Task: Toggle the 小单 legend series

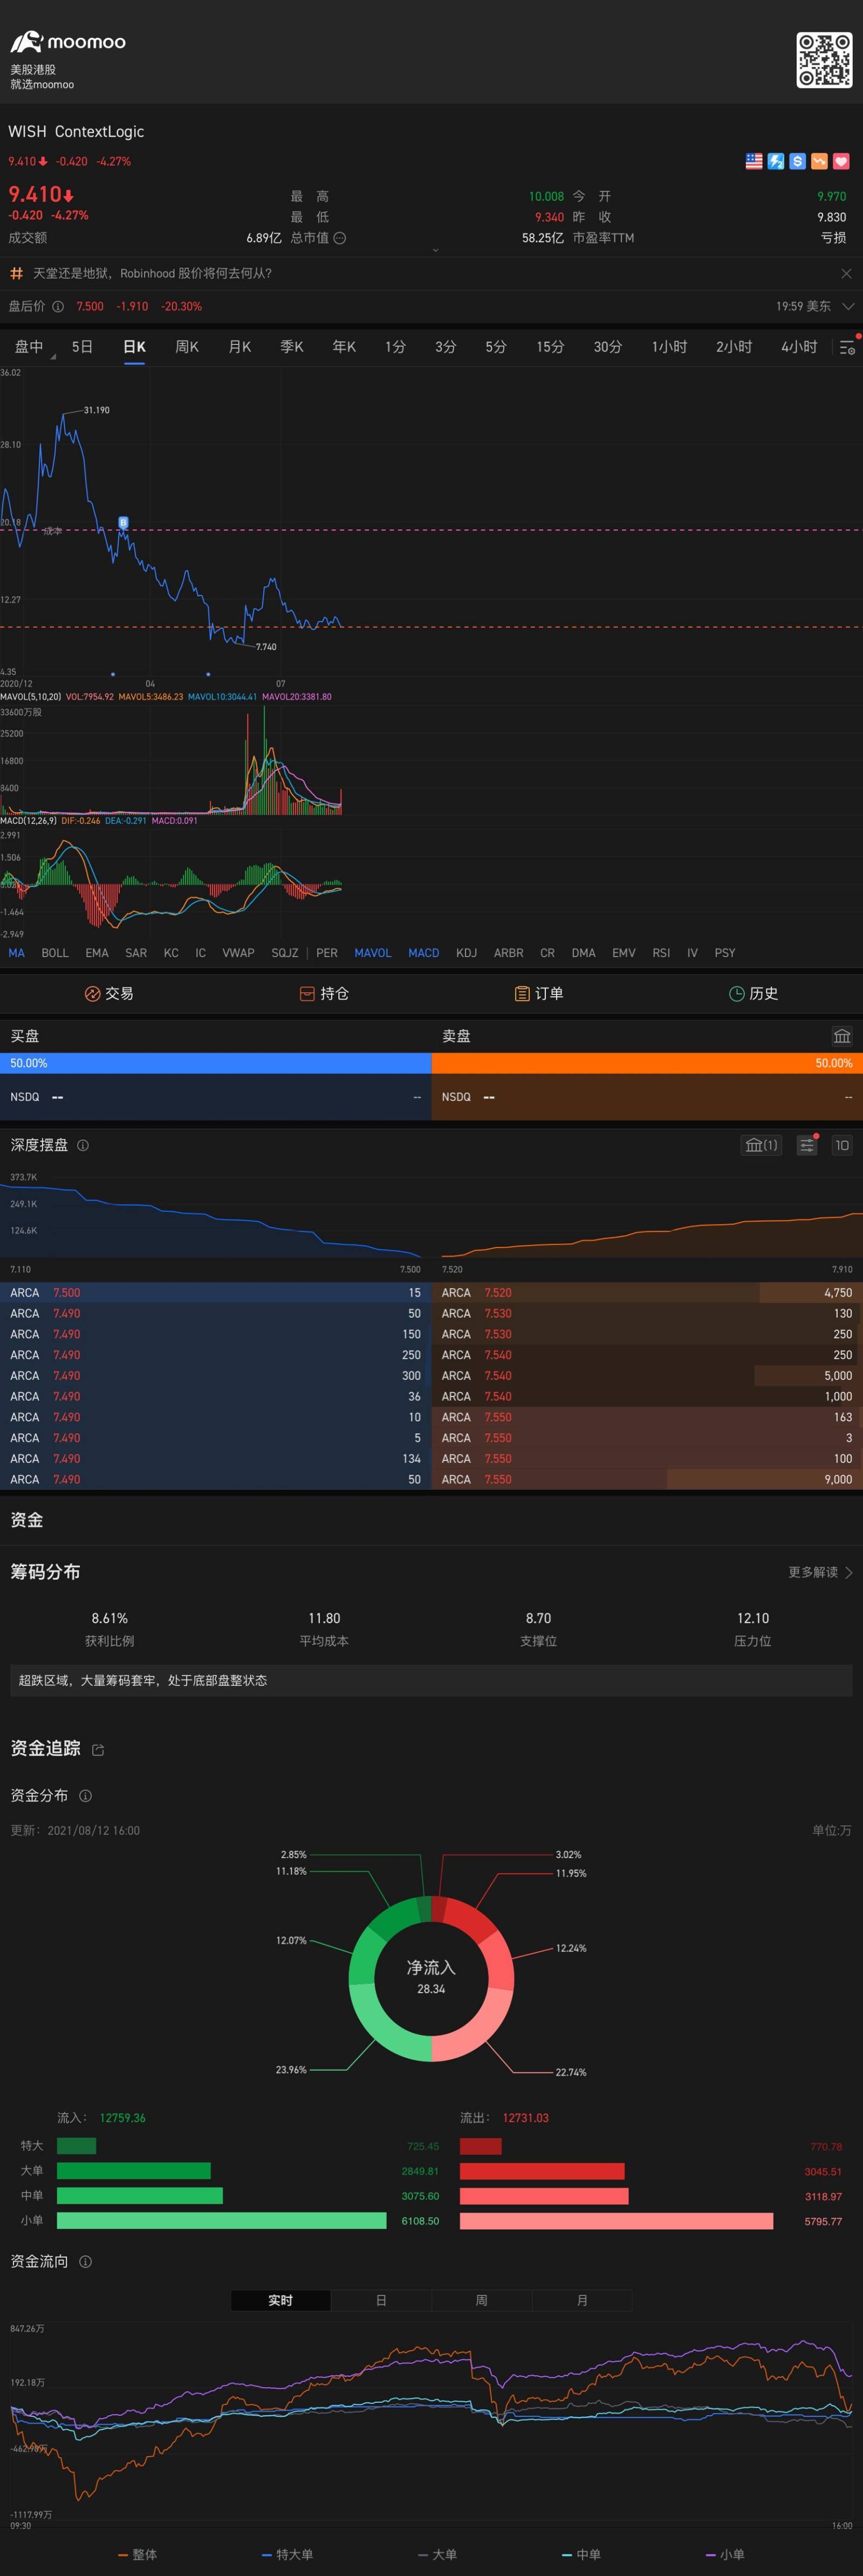Action: (x=725, y=2554)
